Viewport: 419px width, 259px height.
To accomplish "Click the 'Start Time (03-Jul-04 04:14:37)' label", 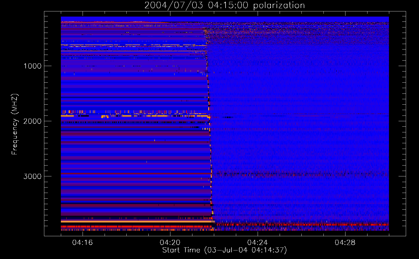I will (225, 250).
